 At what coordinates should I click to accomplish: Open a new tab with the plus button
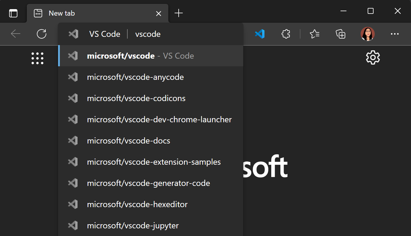pos(178,13)
